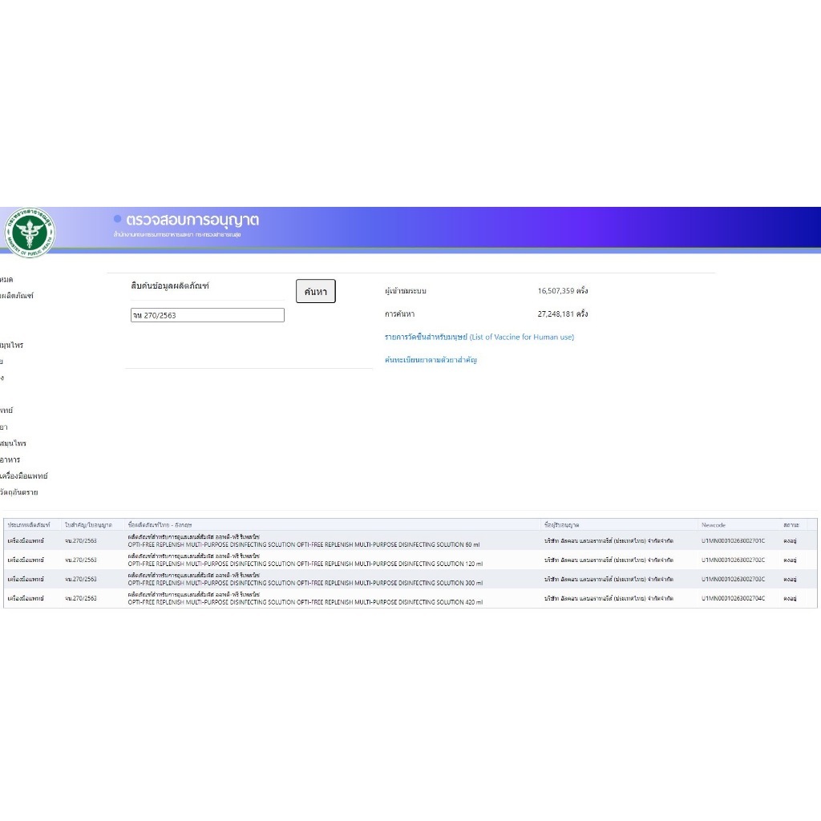Select the วัตถุอันตราย sidebar item
The width and height of the screenshot is (821, 821).
[19, 491]
